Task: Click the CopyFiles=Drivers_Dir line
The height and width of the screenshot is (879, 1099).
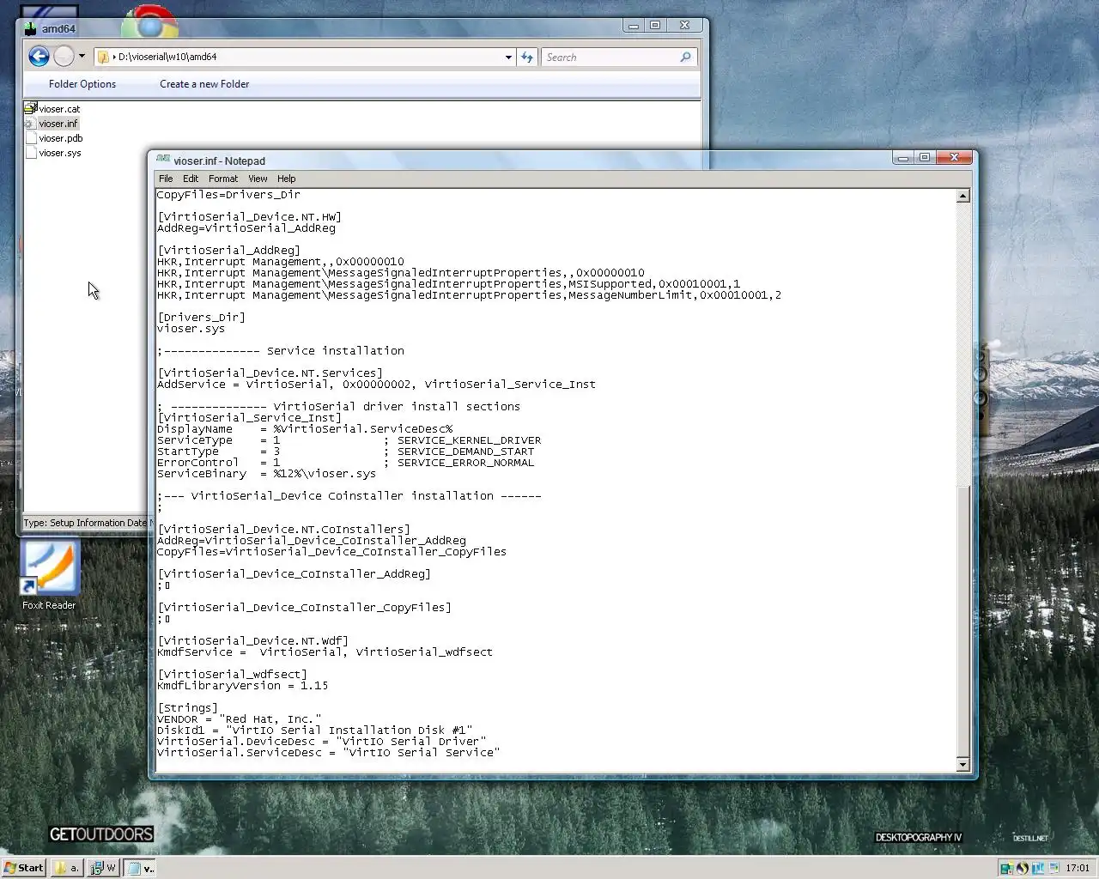Action: pos(228,195)
